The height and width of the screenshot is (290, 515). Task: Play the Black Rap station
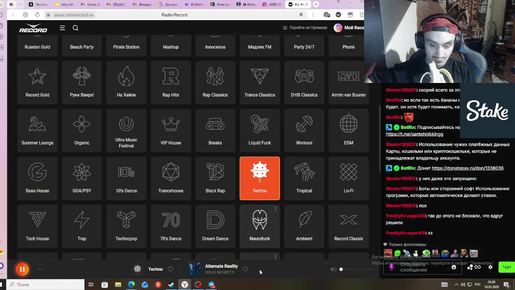[x=215, y=178]
